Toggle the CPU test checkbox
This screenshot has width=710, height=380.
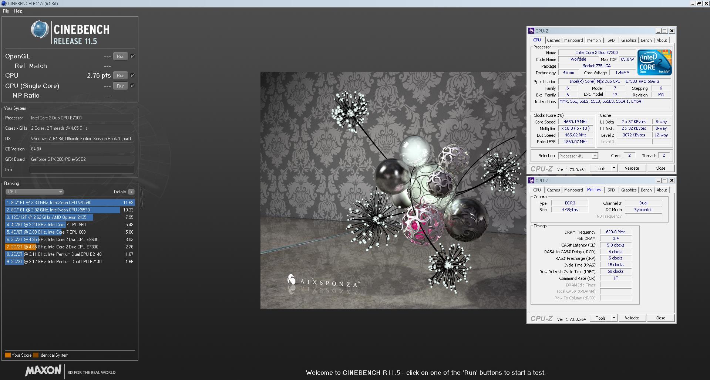pyautogui.click(x=132, y=75)
